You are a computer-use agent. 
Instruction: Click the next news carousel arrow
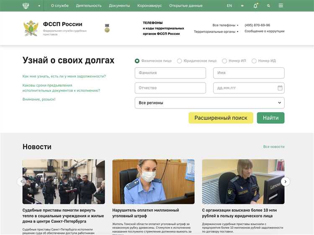(286, 182)
